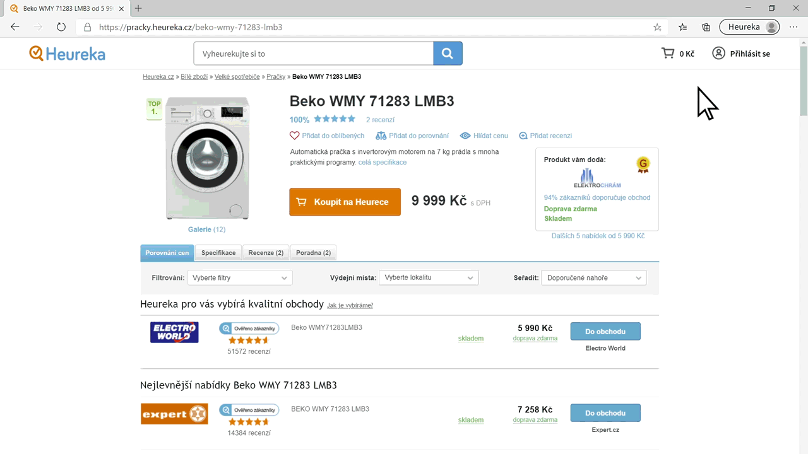Open the Vyberte filtry dropdown
Image resolution: width=808 pixels, height=454 pixels.
[240, 277]
